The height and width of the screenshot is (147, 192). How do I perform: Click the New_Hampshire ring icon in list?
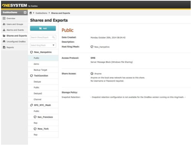[x=31, y=52]
